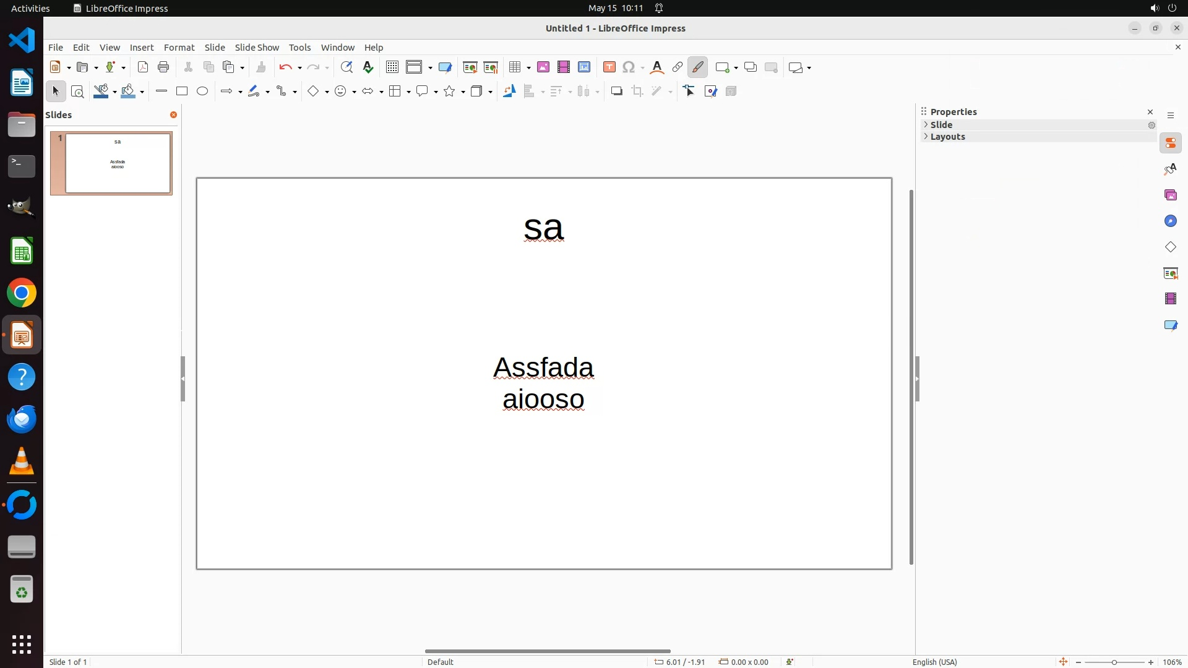The width and height of the screenshot is (1188, 668).
Task: Select the Ellipse drawing tool
Action: pos(202,92)
